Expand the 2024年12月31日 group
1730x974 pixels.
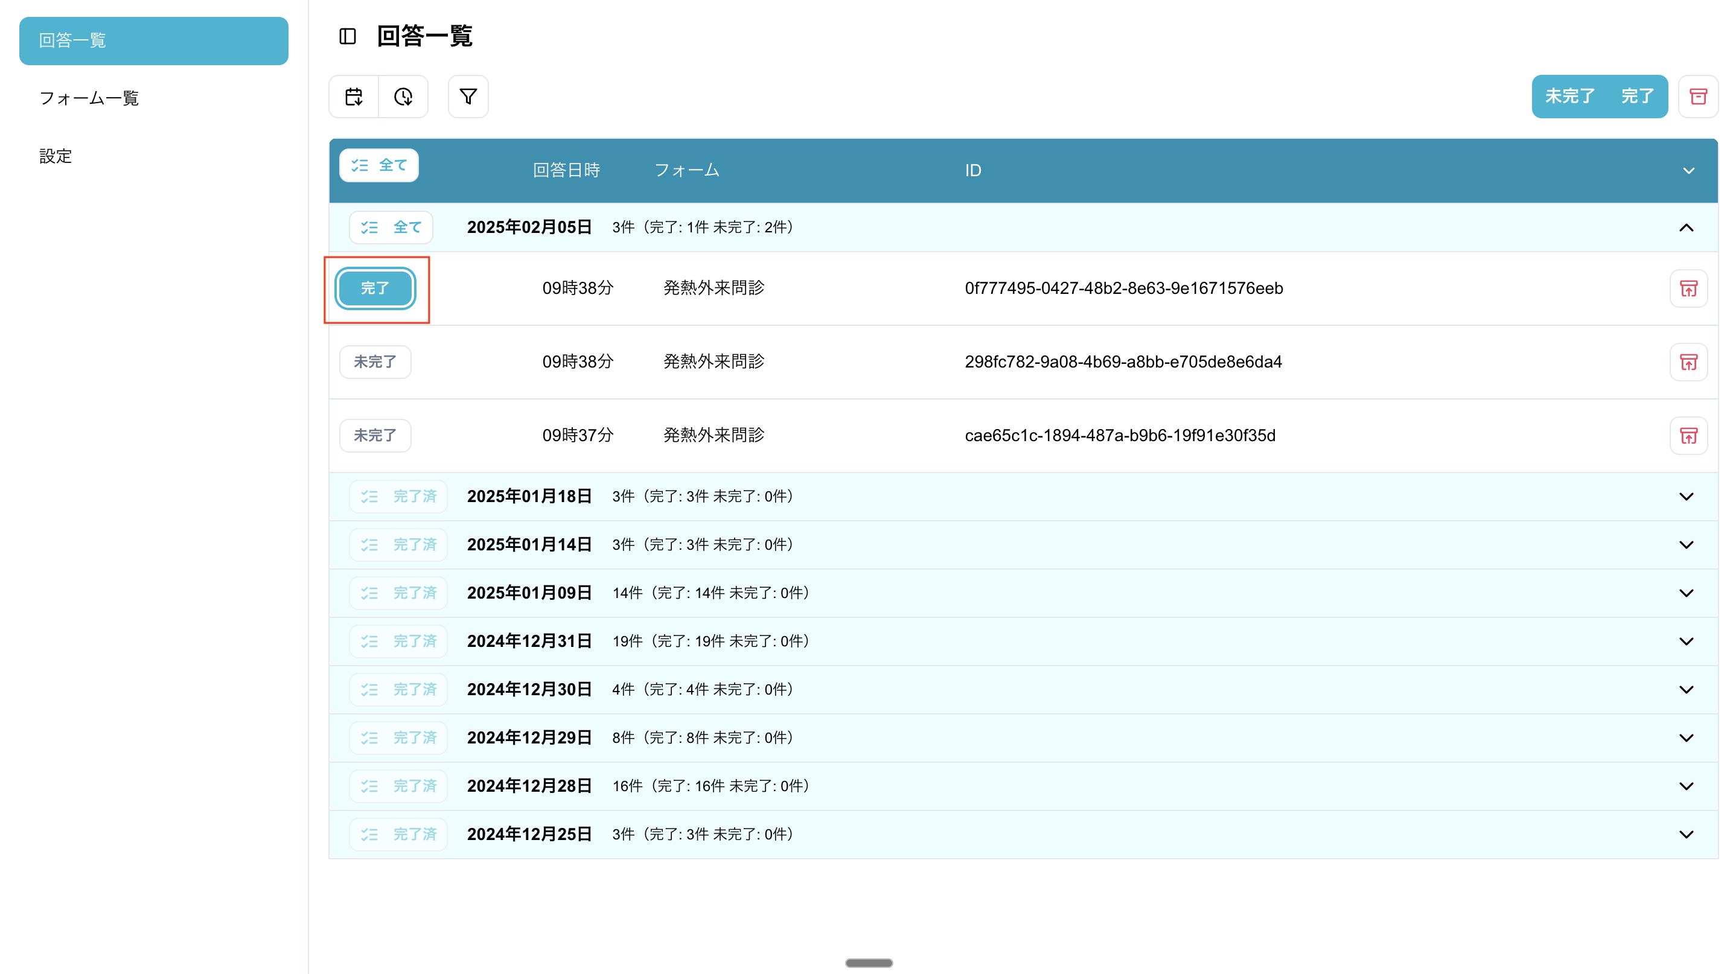tap(1686, 641)
